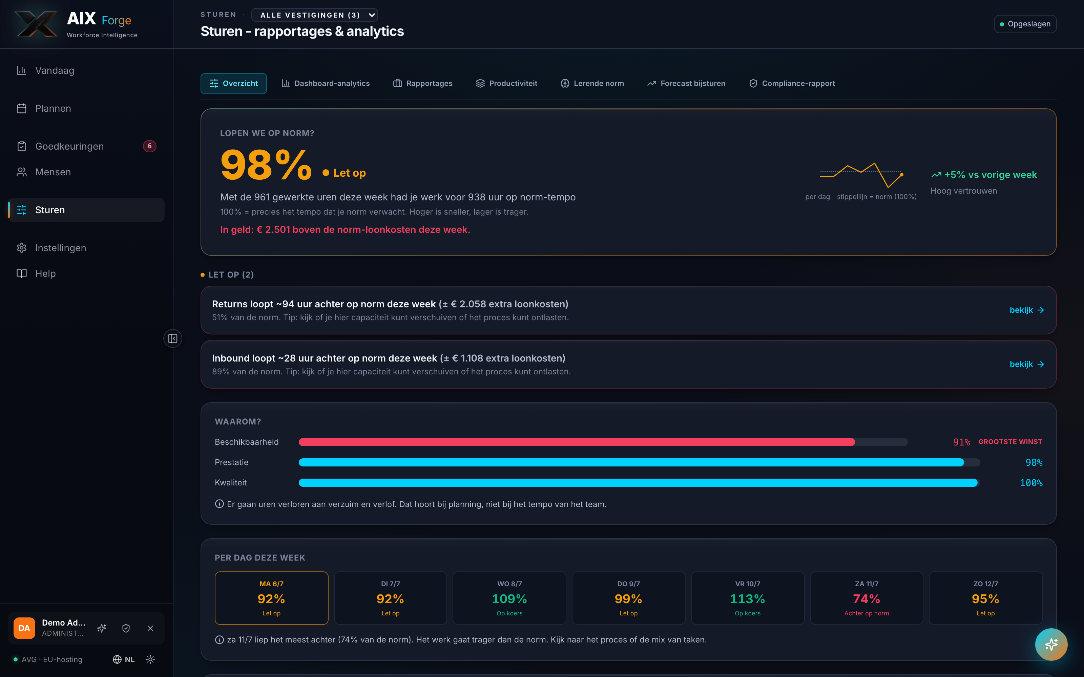Close the Demo Admin user card

pyautogui.click(x=150, y=628)
